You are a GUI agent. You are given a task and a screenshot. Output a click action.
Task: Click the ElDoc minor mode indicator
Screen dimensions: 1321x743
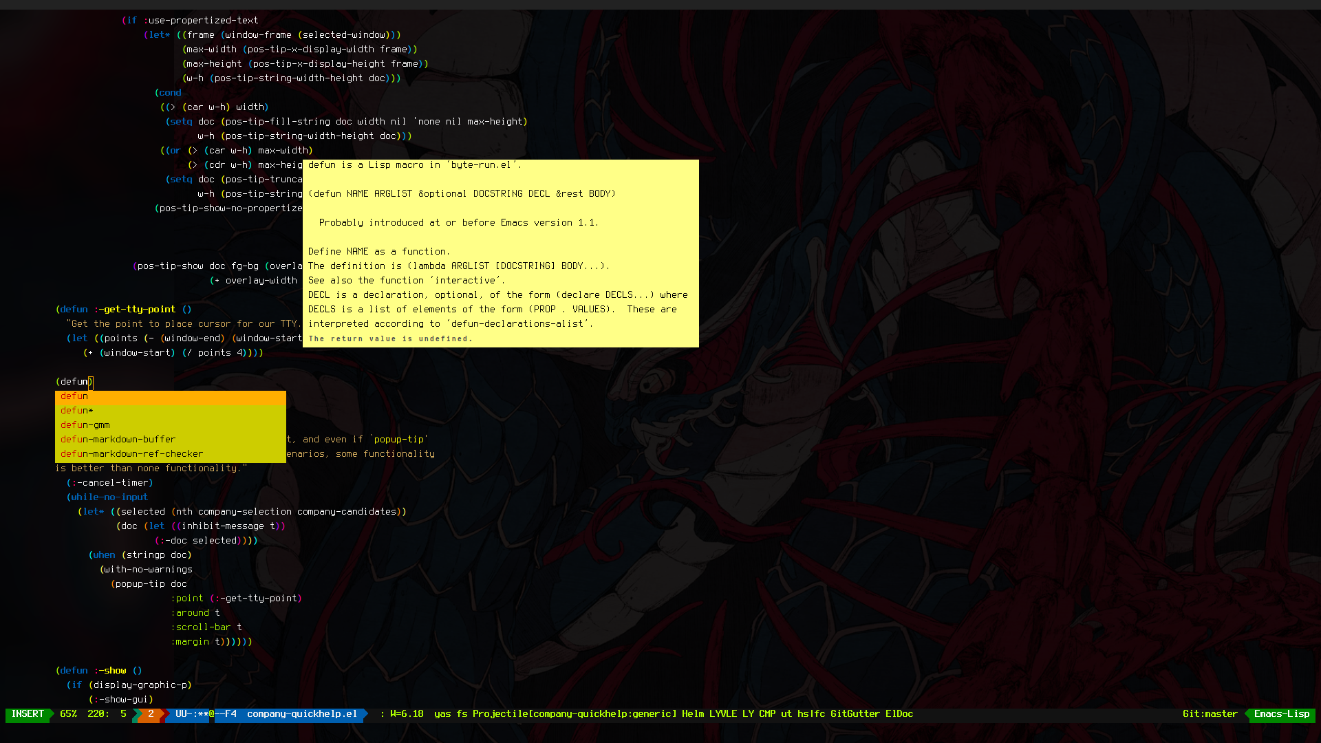899,714
